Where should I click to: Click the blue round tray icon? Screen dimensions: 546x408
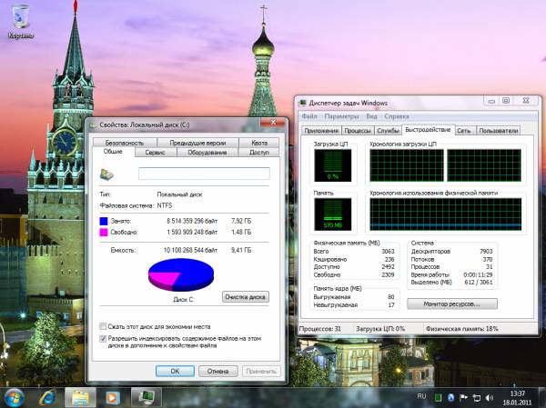451,398
